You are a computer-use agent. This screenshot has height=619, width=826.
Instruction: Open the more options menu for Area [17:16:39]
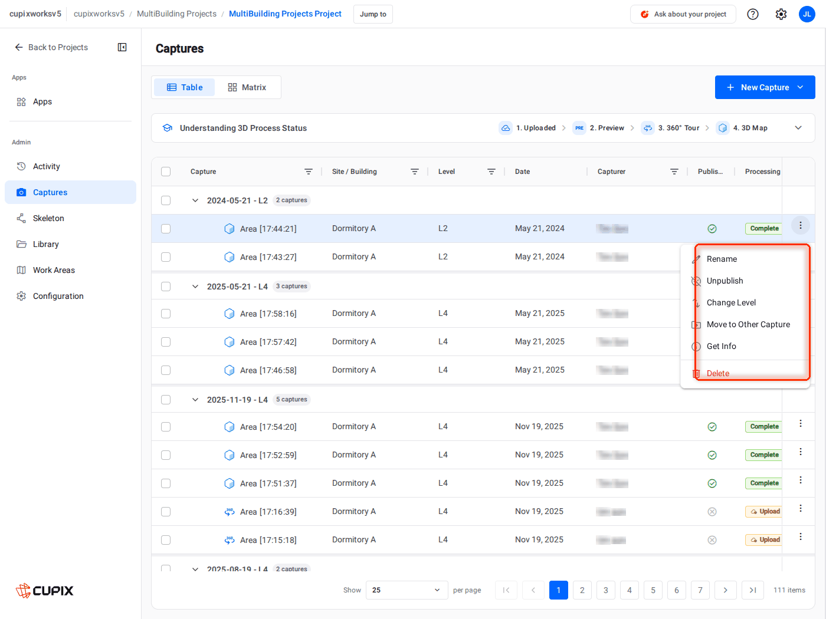tap(801, 508)
